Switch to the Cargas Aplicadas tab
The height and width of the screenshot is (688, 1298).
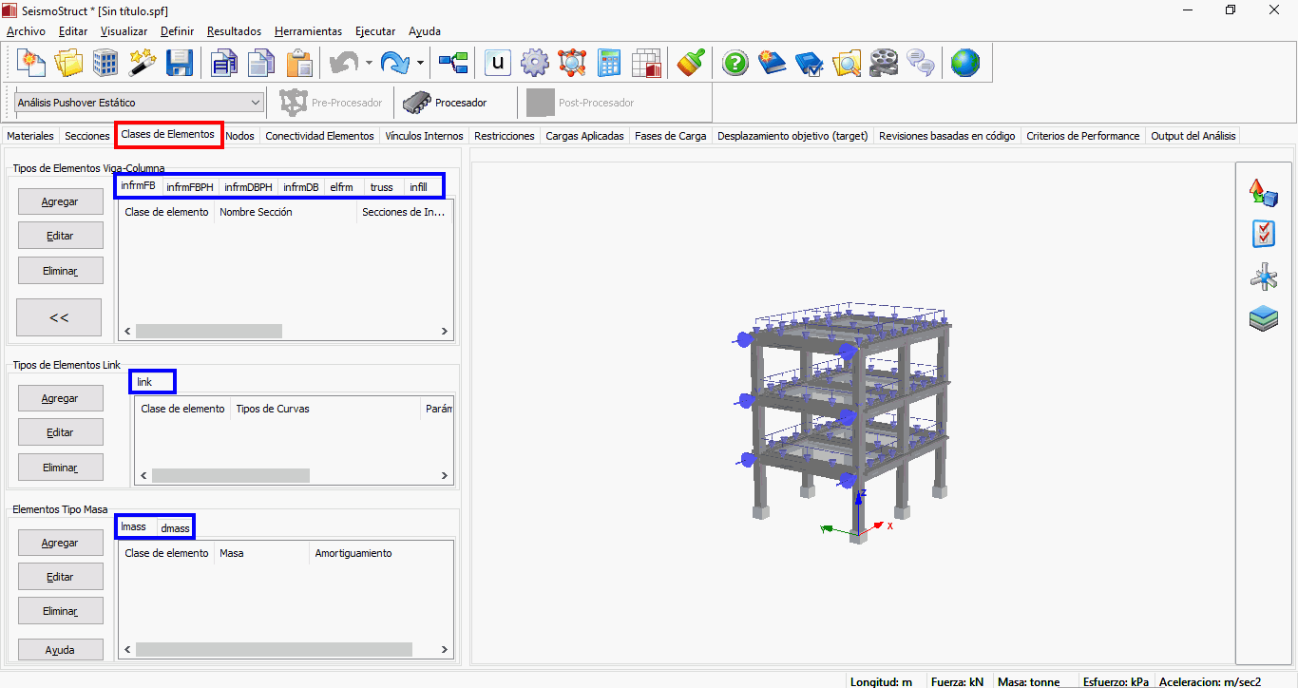coord(584,136)
